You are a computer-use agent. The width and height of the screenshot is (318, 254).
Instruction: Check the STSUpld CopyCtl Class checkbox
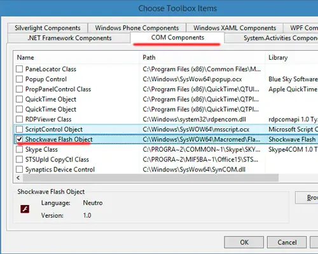[19, 159]
